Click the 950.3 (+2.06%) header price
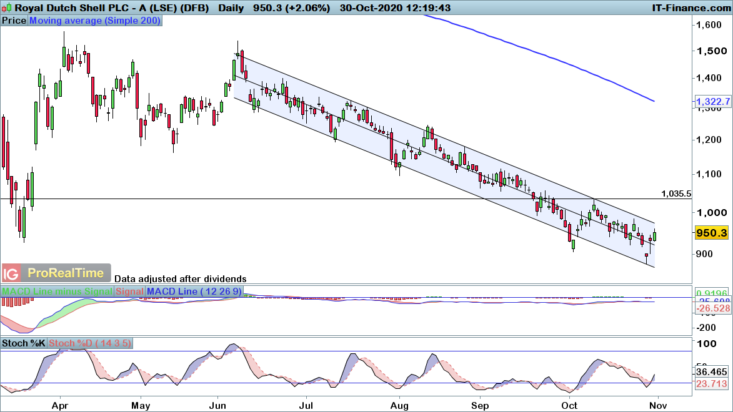Screen dimensions: 733x412 (291, 8)
